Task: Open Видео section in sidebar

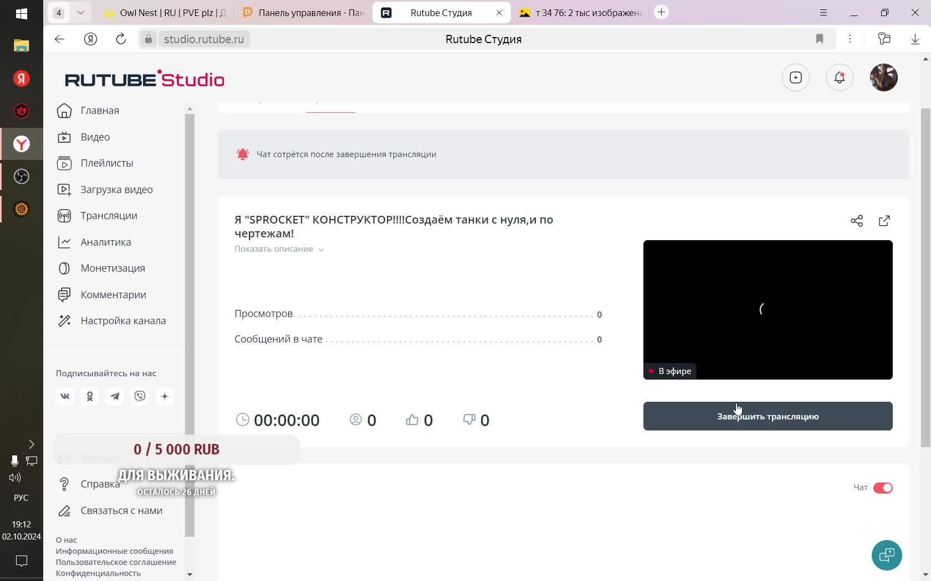Action: (x=84, y=137)
